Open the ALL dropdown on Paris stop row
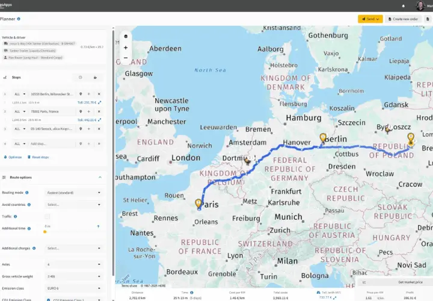This screenshot has height=301, width=433. 20,111
